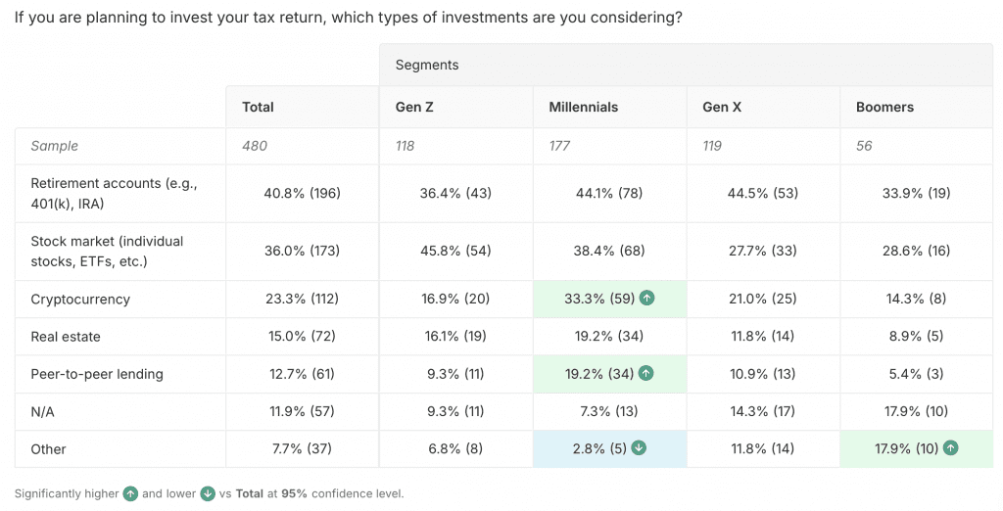Click the Sample row label

click(x=54, y=146)
